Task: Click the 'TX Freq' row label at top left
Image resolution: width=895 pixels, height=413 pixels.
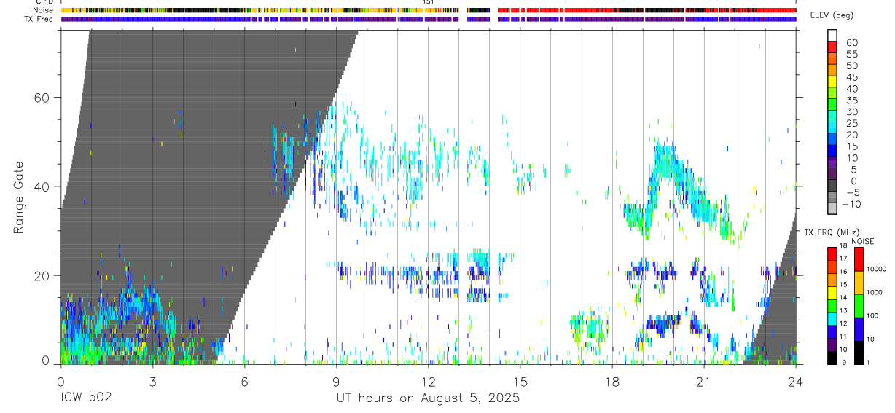Action: 37,19
